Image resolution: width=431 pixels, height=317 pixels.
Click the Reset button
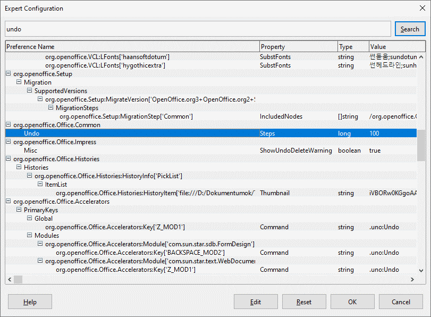pos(304,302)
